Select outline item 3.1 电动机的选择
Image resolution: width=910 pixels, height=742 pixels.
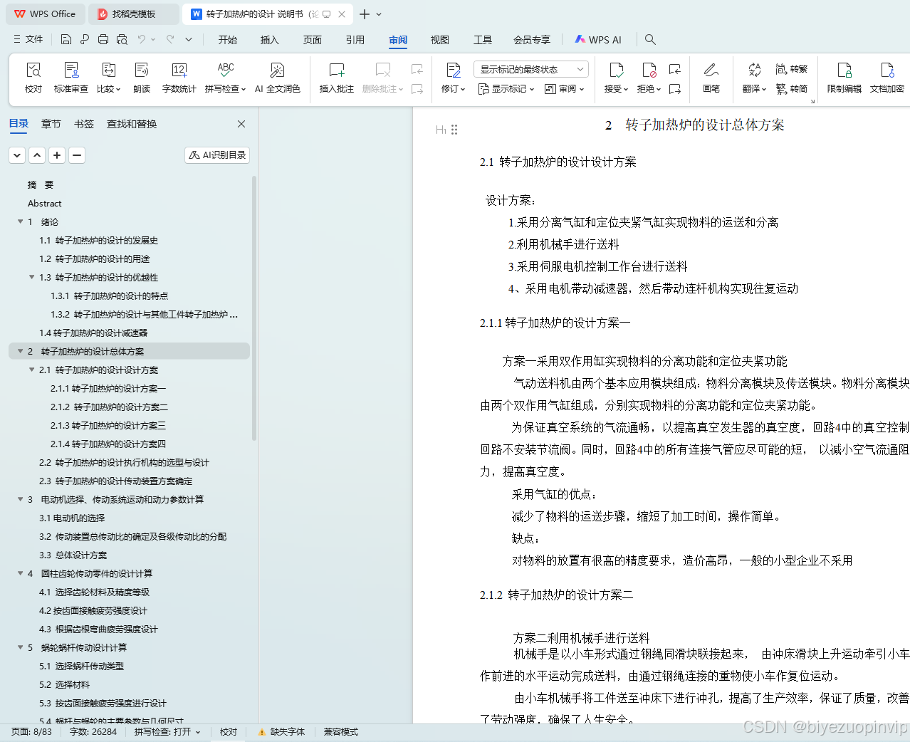coord(72,518)
